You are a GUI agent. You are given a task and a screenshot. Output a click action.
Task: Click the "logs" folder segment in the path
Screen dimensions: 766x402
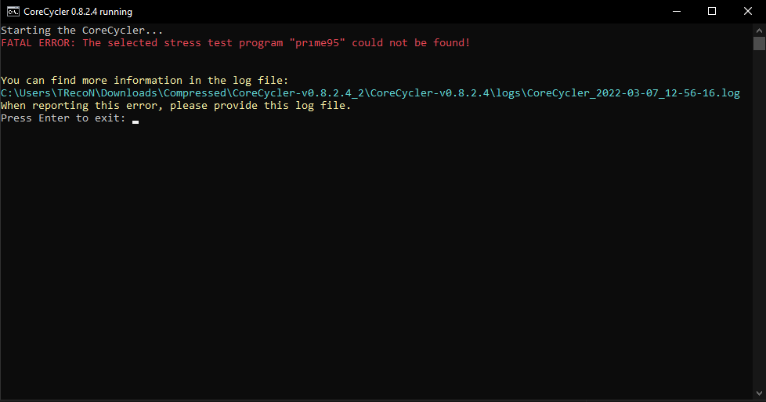[x=508, y=93]
